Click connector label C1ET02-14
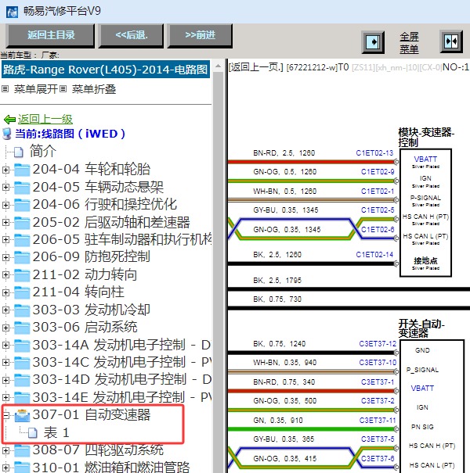The width and height of the screenshot is (470, 473). 374,255
